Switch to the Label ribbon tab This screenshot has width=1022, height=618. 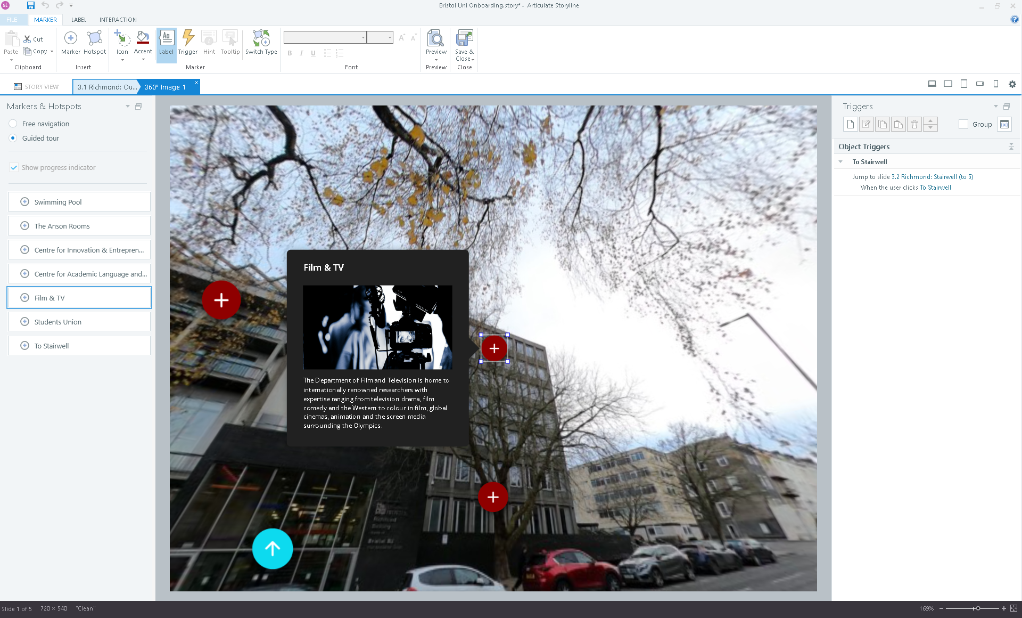point(79,20)
